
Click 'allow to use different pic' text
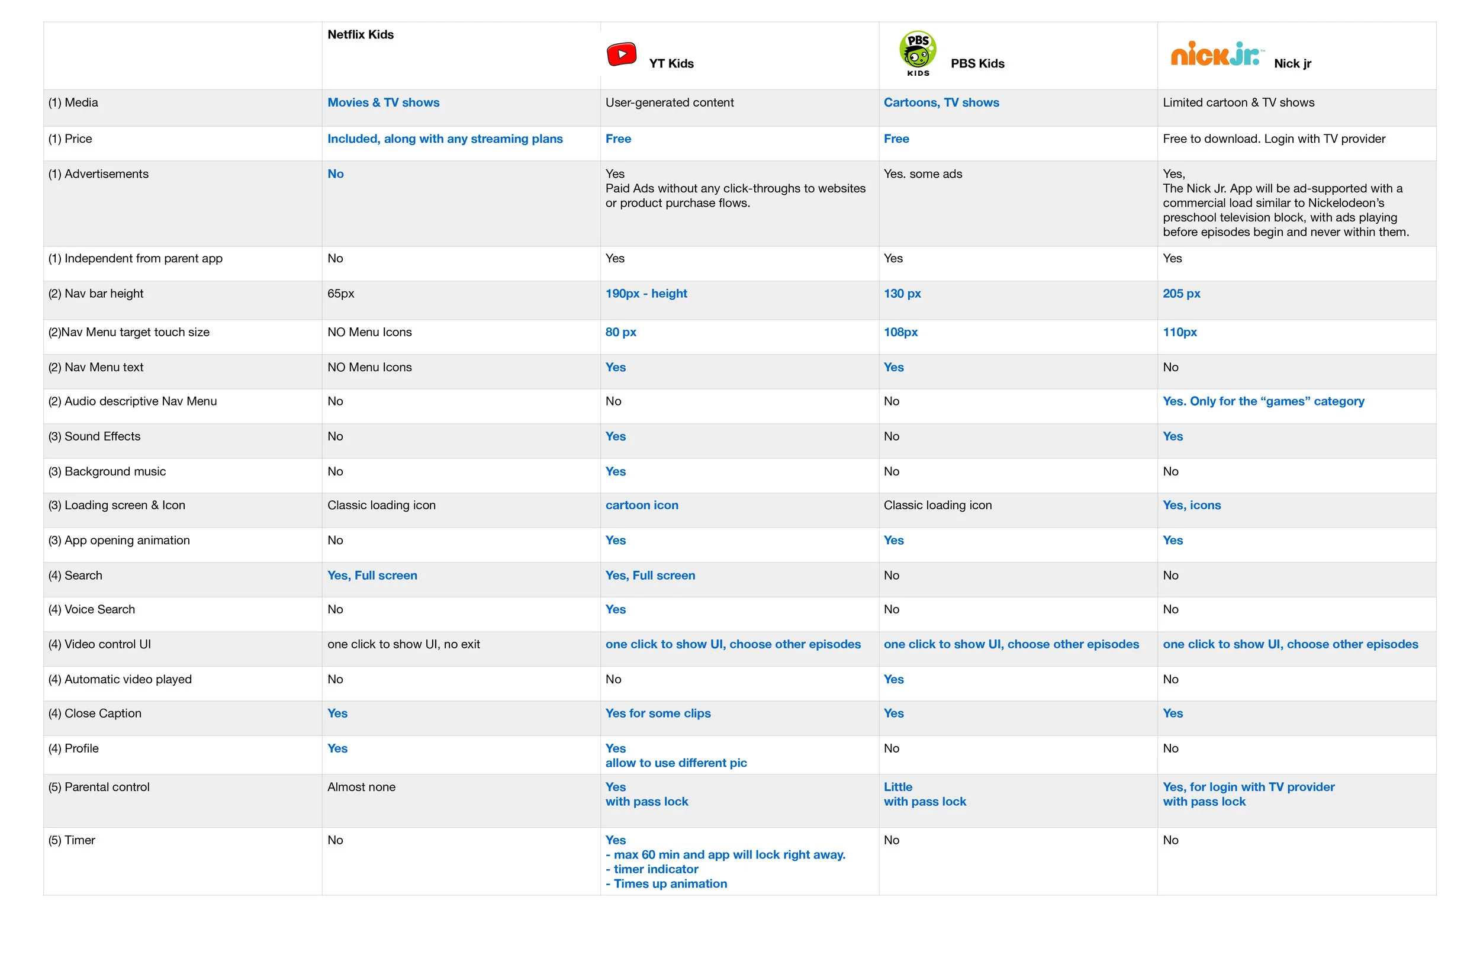pyautogui.click(x=676, y=763)
